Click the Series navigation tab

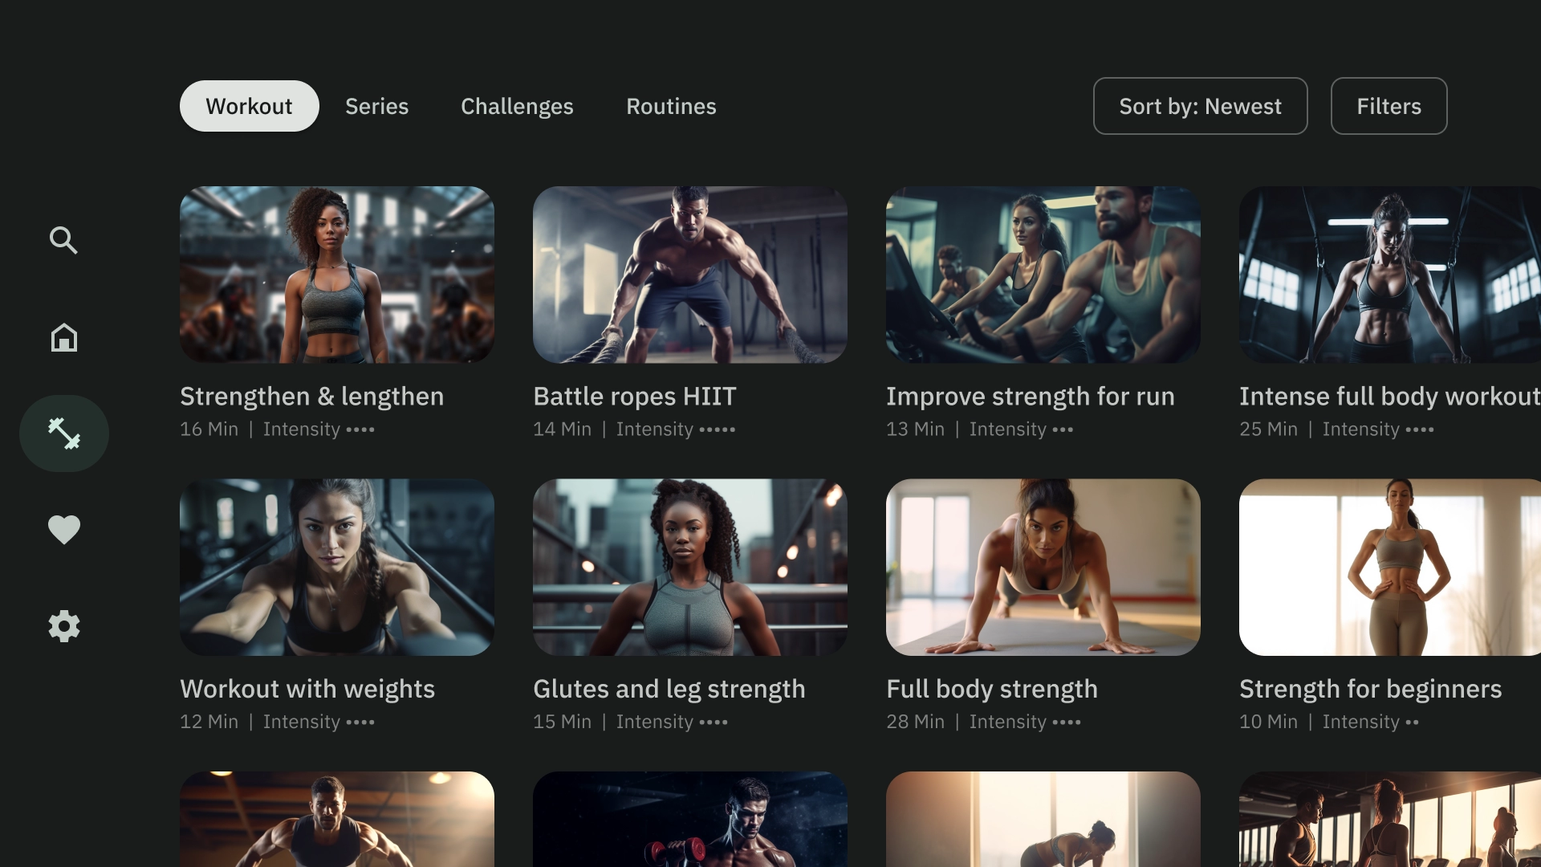point(376,106)
